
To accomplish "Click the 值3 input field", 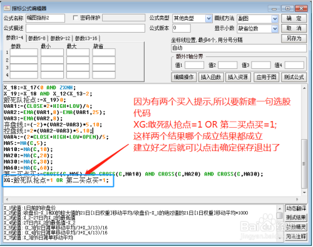I will 261,65.
